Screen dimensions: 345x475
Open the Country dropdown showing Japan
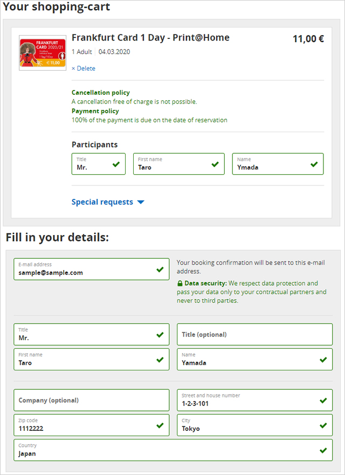[173, 450]
